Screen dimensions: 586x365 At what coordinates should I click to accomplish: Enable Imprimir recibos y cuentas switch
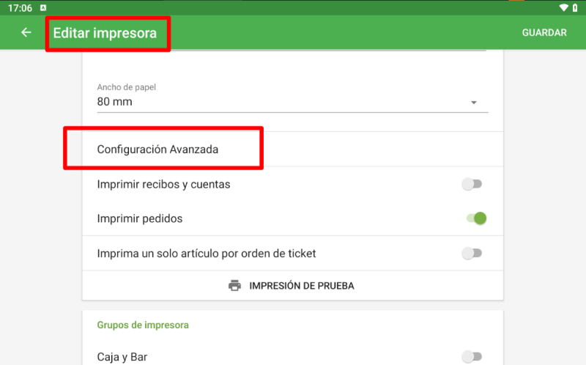[472, 184]
